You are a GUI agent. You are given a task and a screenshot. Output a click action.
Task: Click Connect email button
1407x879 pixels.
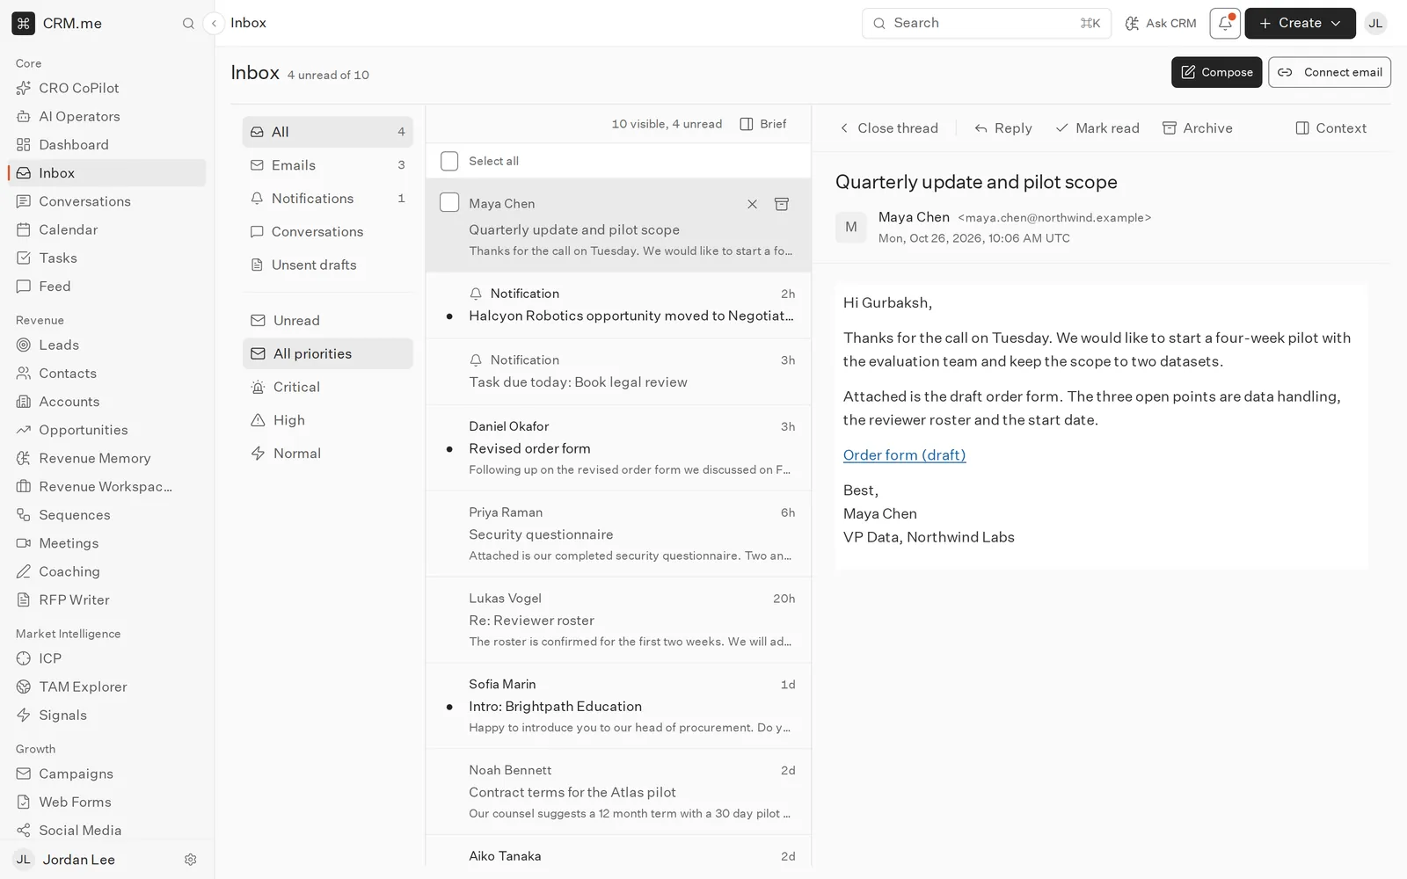(1329, 72)
